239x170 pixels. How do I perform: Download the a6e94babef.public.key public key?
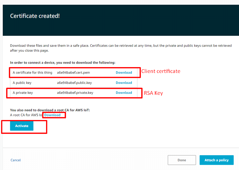coord(124,83)
